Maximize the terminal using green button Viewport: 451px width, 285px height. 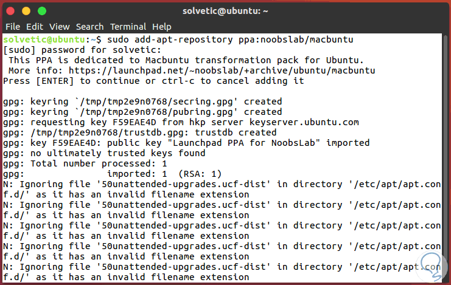tap(42, 11)
